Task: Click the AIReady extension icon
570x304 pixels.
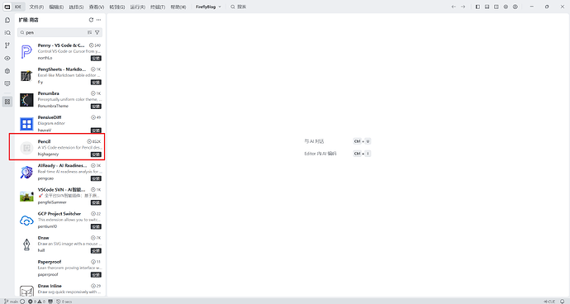Action: click(26, 173)
